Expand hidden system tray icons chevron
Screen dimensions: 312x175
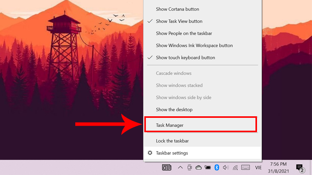[x=180, y=168]
